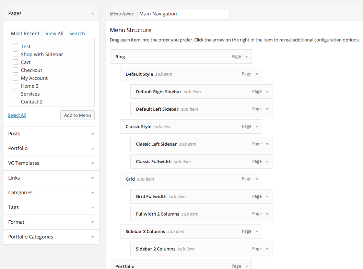
Task: Check the Shop with Sidebar page
Action: (x=15, y=54)
